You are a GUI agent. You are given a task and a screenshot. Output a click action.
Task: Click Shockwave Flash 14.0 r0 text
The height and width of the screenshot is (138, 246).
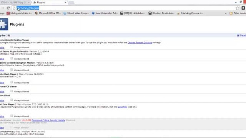tap(10, 77)
